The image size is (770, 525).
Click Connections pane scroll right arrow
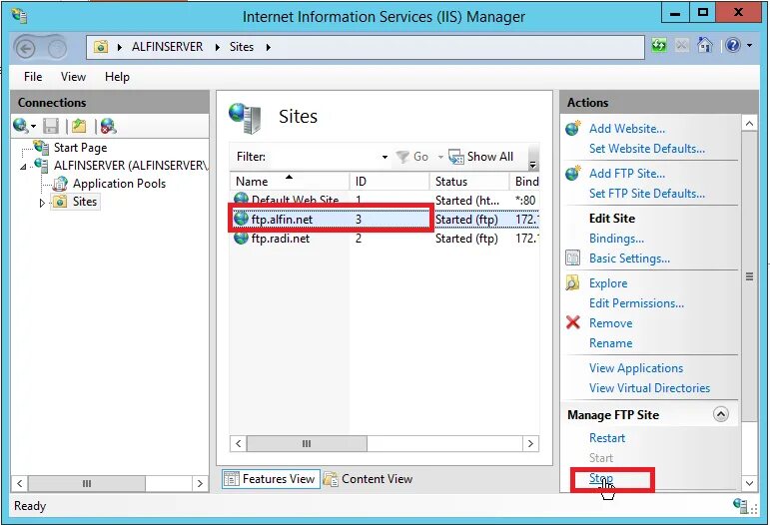pyautogui.click(x=200, y=483)
